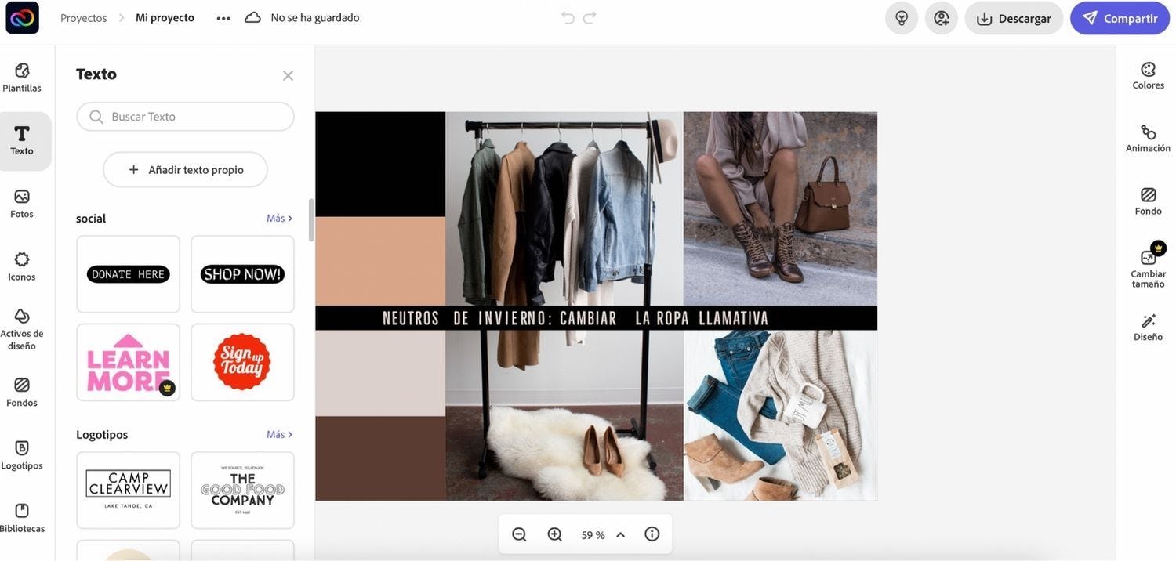Open Activos de diseño panel

tap(22, 328)
